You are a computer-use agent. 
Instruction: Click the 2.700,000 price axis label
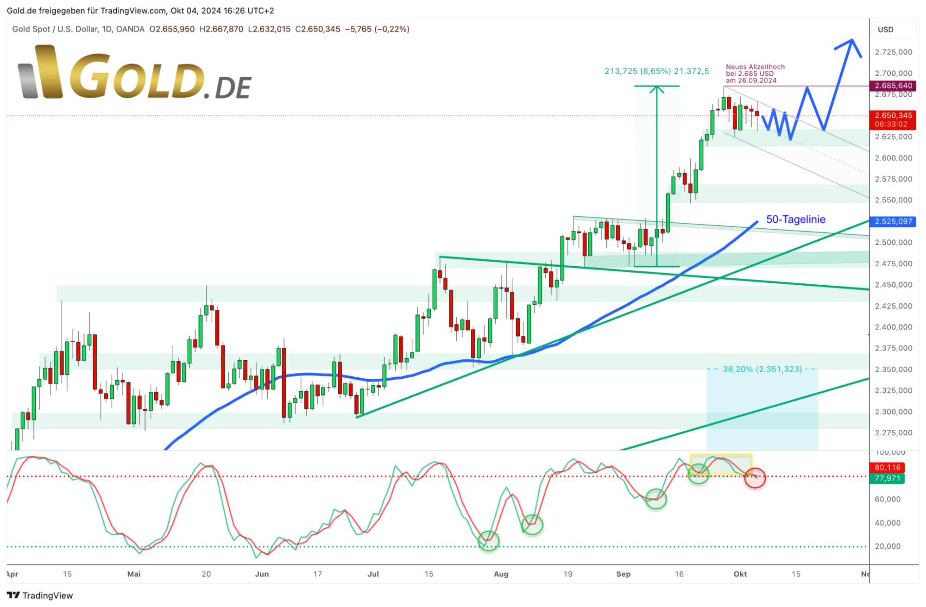(893, 73)
